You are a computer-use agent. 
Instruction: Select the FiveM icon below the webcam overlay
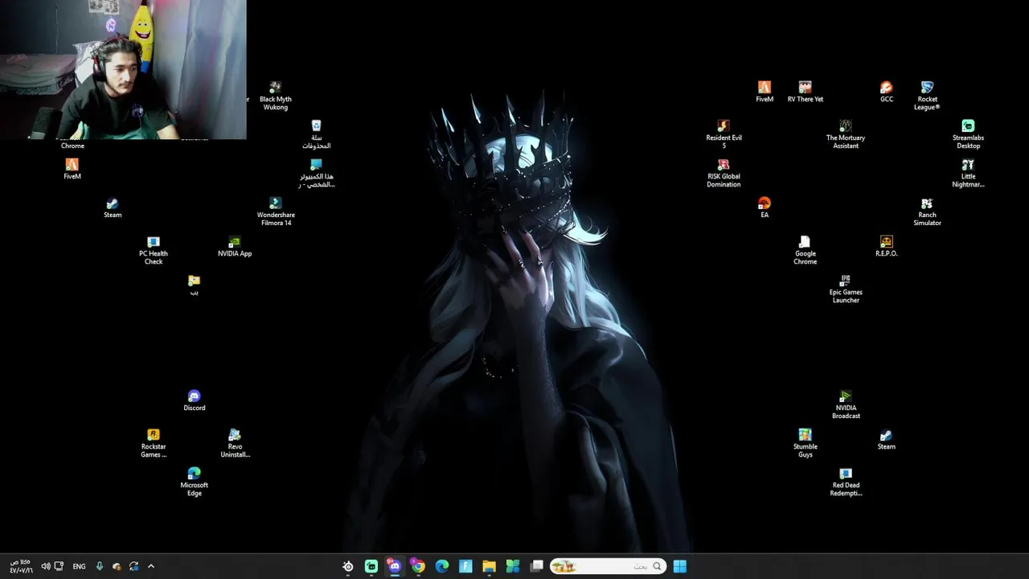pyautogui.click(x=72, y=169)
